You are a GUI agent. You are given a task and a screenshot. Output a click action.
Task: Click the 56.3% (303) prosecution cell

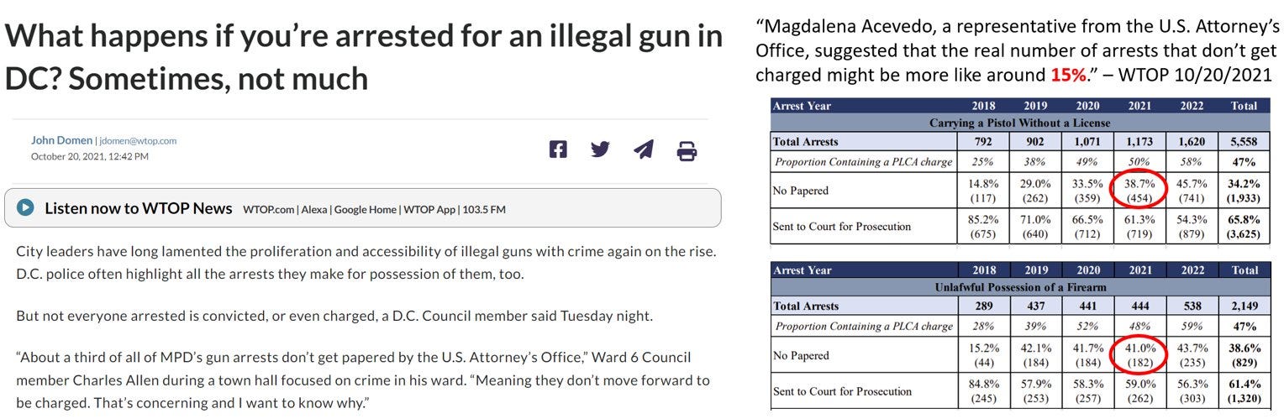point(1191,391)
